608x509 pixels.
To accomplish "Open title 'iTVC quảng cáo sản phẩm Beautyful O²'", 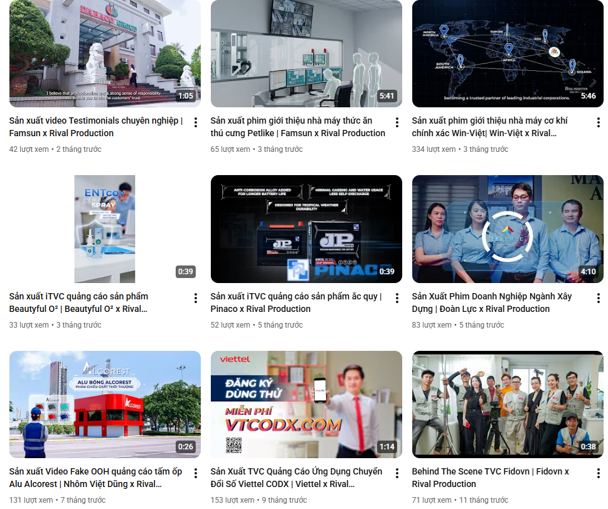I will [78, 303].
